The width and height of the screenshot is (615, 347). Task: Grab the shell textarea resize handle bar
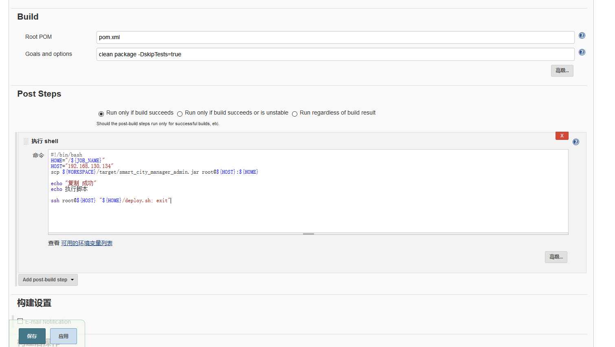[308, 234]
